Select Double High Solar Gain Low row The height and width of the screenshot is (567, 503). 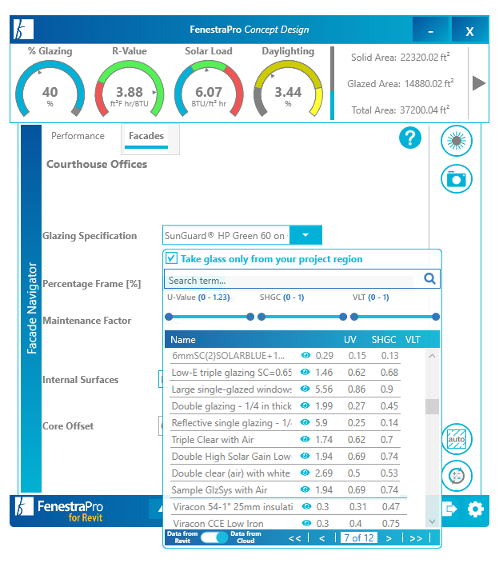[x=285, y=457]
